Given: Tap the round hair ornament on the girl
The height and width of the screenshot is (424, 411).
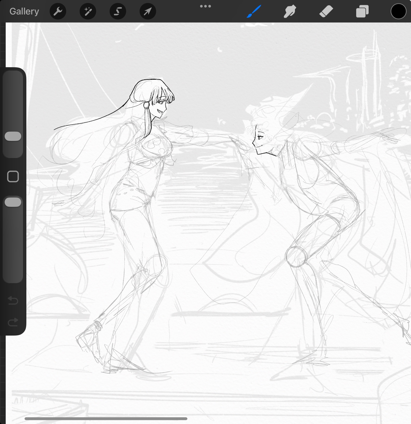Looking at the screenshot, I should [146, 105].
